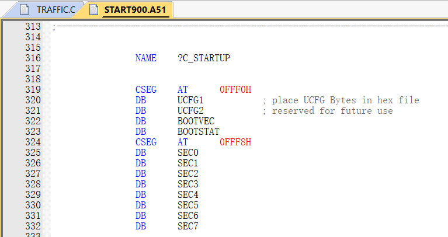
Task: Click the red 0FFF8H address value
Action: 235,142
